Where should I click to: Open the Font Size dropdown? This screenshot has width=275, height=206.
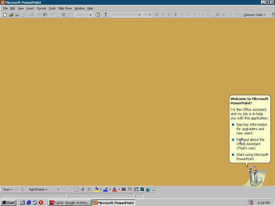tap(150, 15)
